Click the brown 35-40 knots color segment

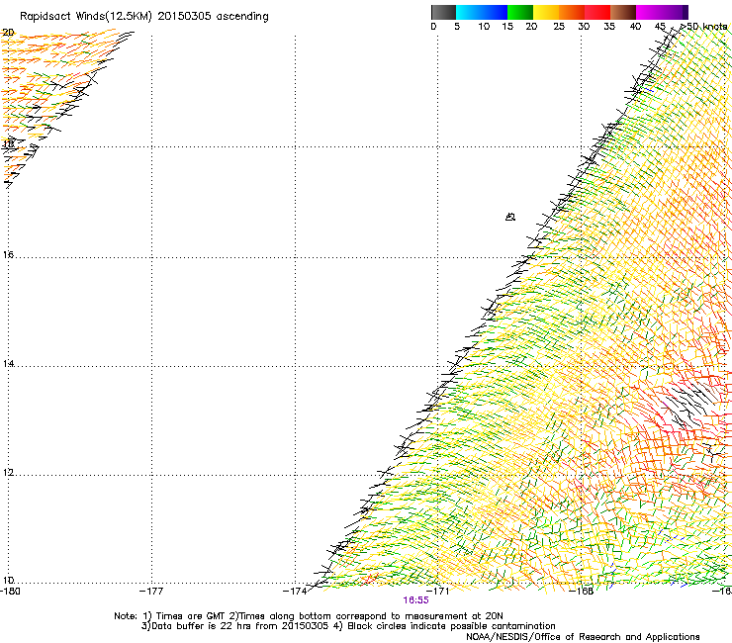[x=623, y=12]
